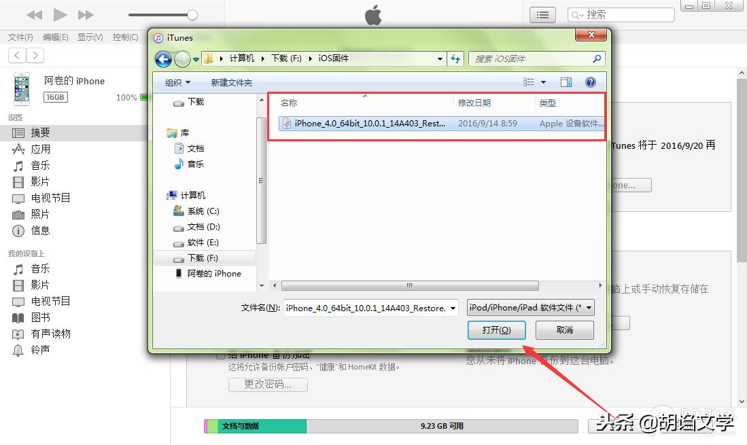The image size is (747, 445).
Task: Select 软件 (E:) drive in the tree
Action: click(203, 243)
